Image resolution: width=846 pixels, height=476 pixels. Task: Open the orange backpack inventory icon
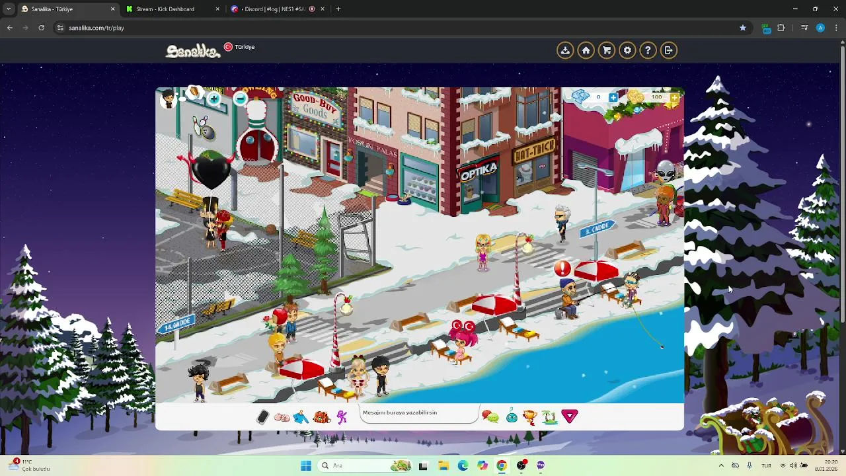(322, 417)
